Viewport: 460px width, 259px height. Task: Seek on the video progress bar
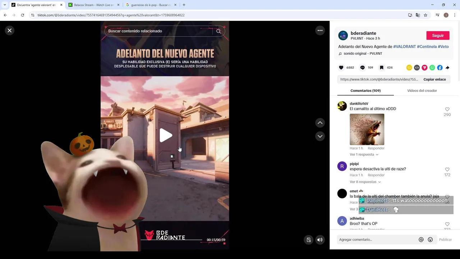coord(172,240)
